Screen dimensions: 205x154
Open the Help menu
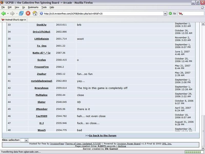(x=52, y=7)
